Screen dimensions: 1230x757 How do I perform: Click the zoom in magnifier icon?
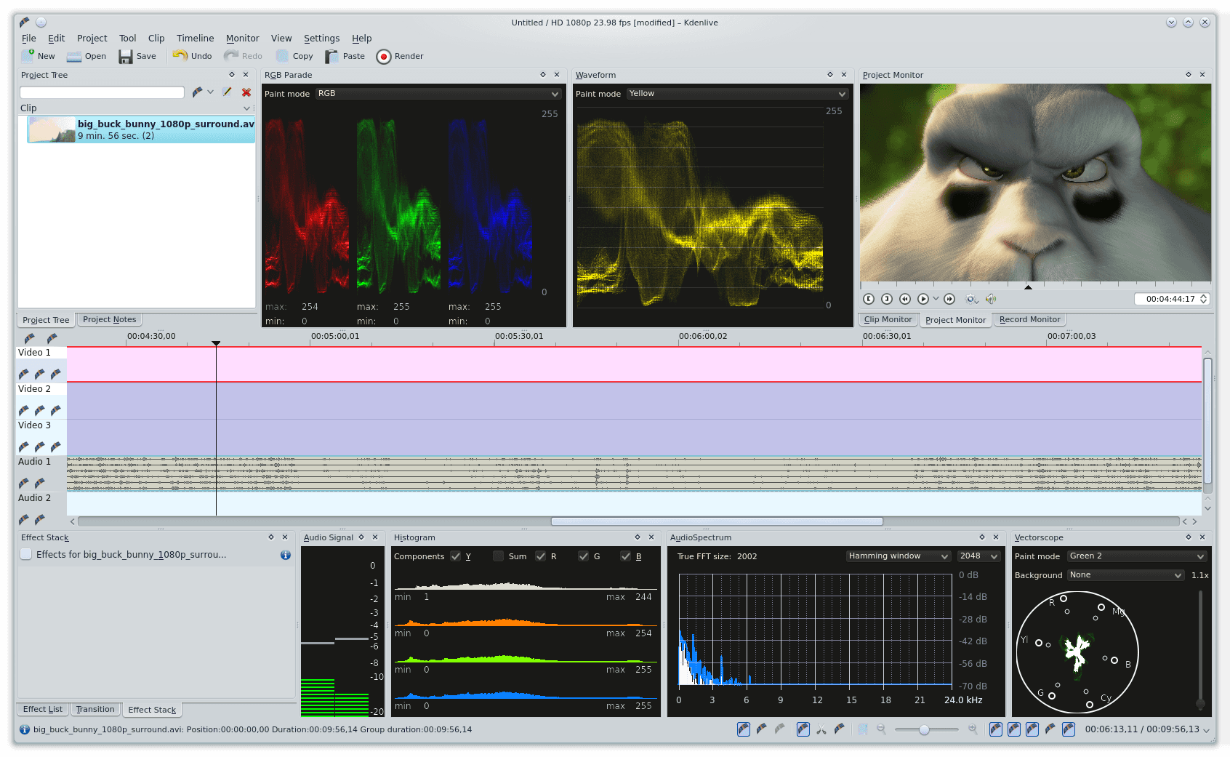[973, 729]
